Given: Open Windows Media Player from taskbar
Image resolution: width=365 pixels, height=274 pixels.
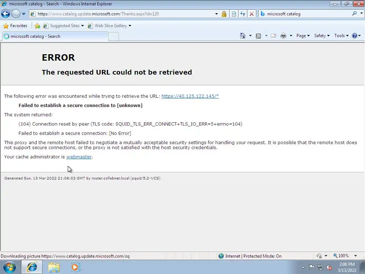Looking at the screenshot, I should 75,267.
